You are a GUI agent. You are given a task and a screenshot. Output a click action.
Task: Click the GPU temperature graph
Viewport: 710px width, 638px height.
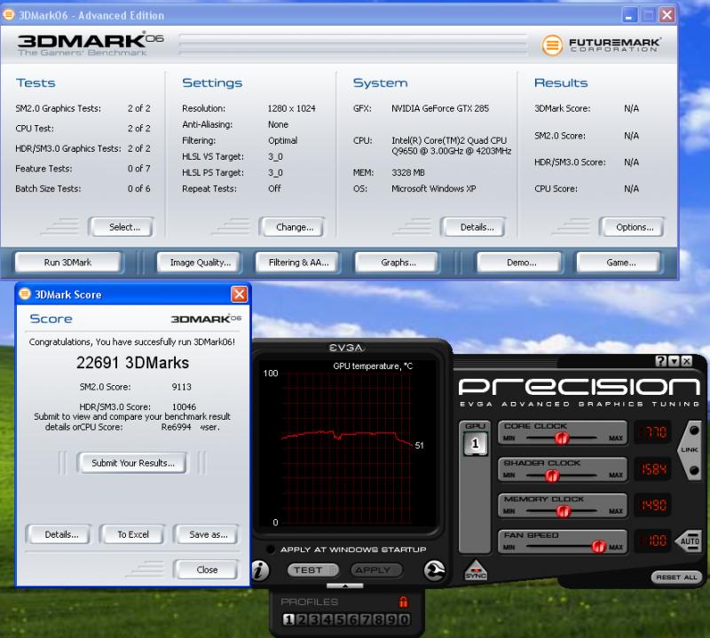(346, 443)
